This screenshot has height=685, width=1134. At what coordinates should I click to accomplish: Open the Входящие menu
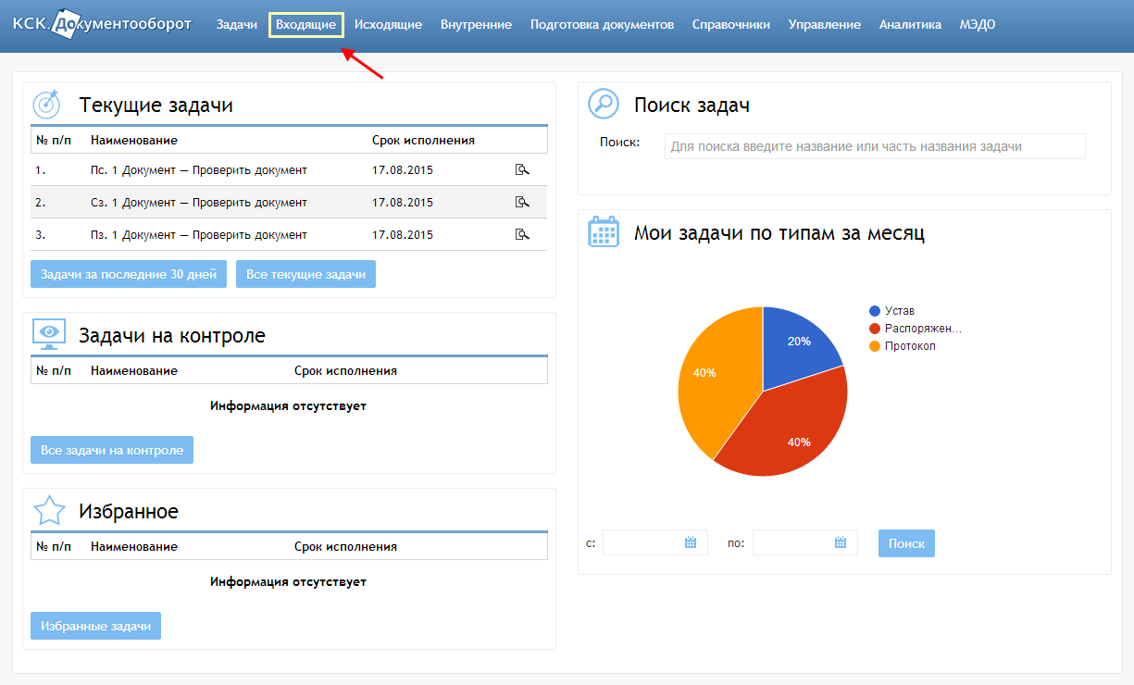coord(305,25)
